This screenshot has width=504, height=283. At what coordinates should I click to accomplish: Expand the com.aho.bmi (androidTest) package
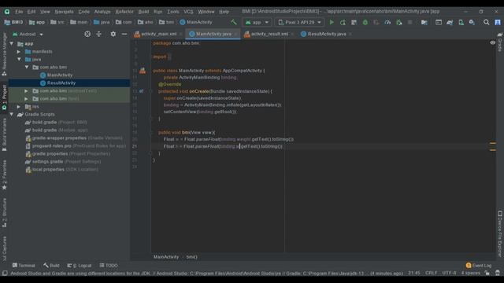point(27,91)
